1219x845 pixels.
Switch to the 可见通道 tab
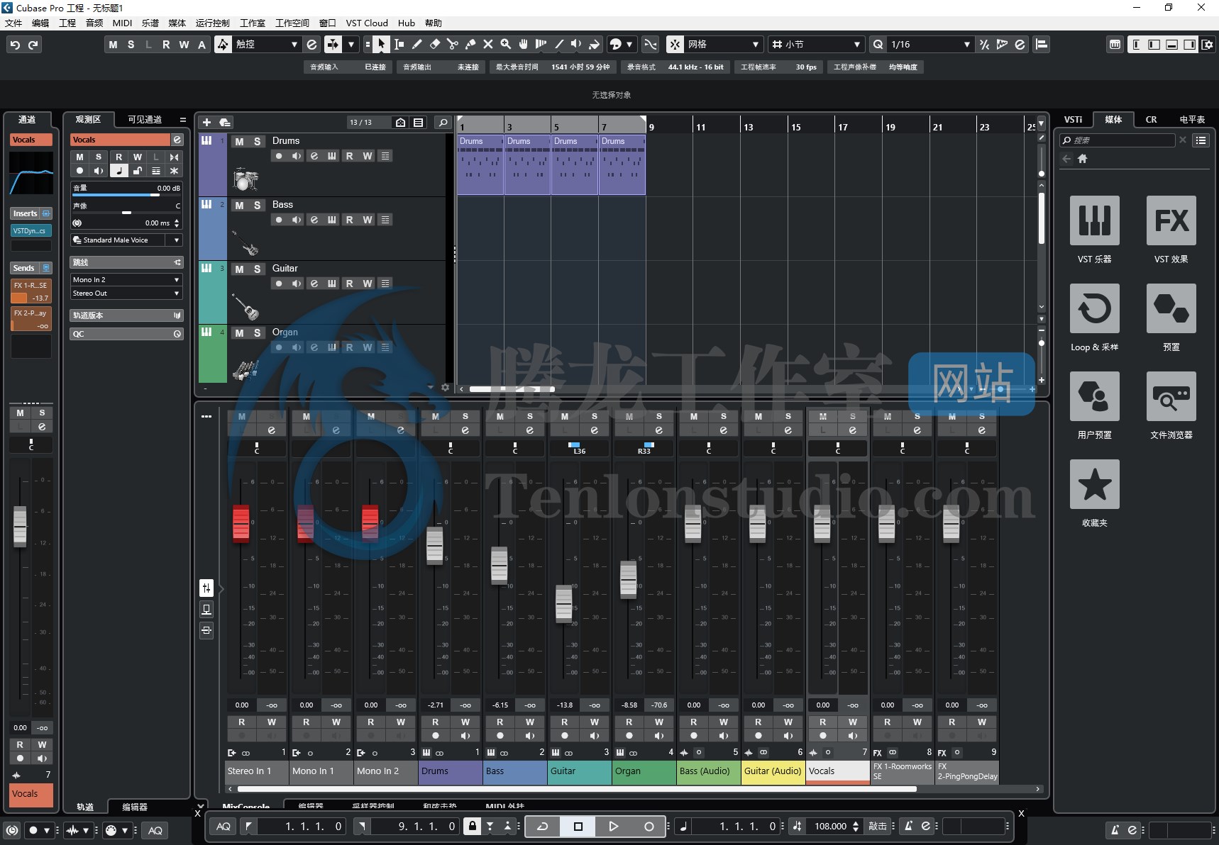pyautogui.click(x=145, y=120)
